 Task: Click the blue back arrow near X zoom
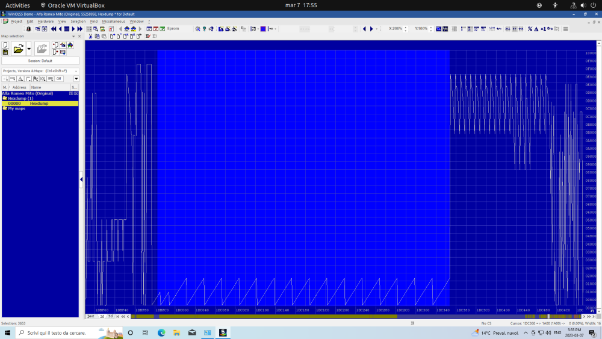[364, 29]
